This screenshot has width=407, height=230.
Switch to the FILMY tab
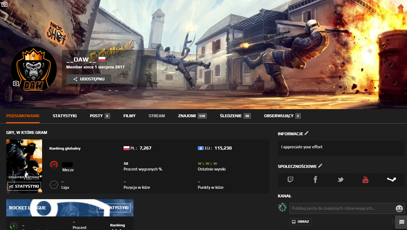pyautogui.click(x=129, y=116)
